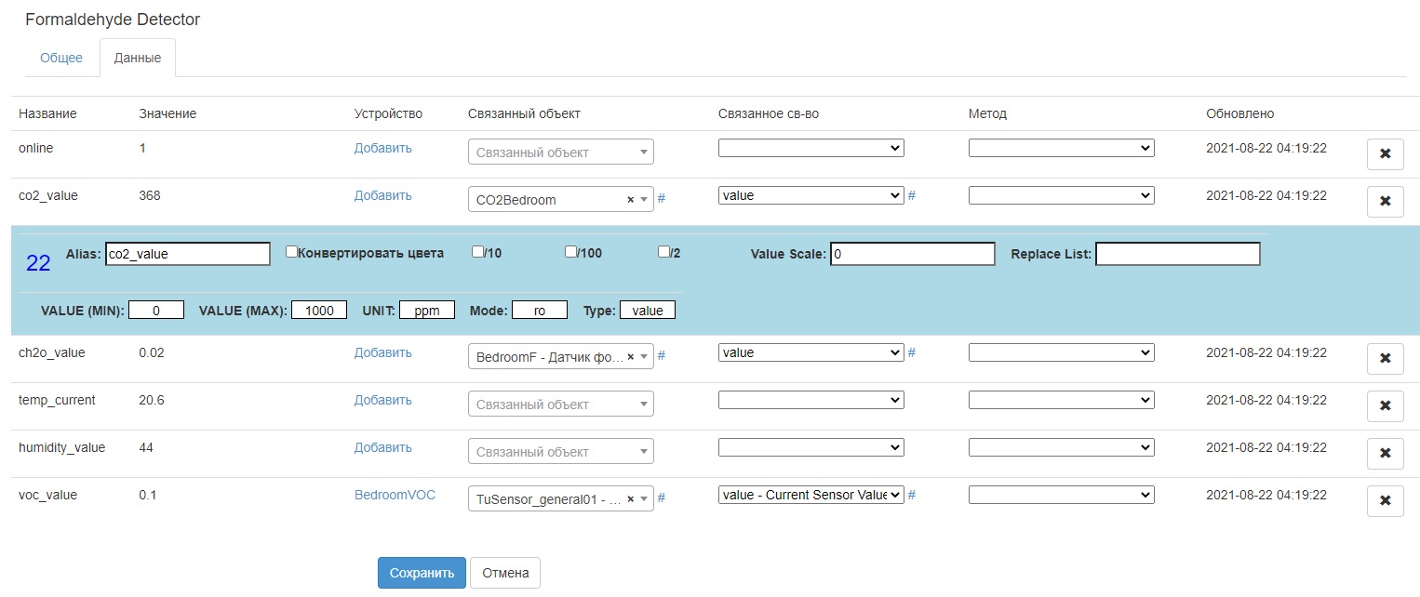Image resolution: width=1420 pixels, height=597 pixels.
Task: Tick the /10 divider checkbox
Action: pyautogui.click(x=478, y=252)
